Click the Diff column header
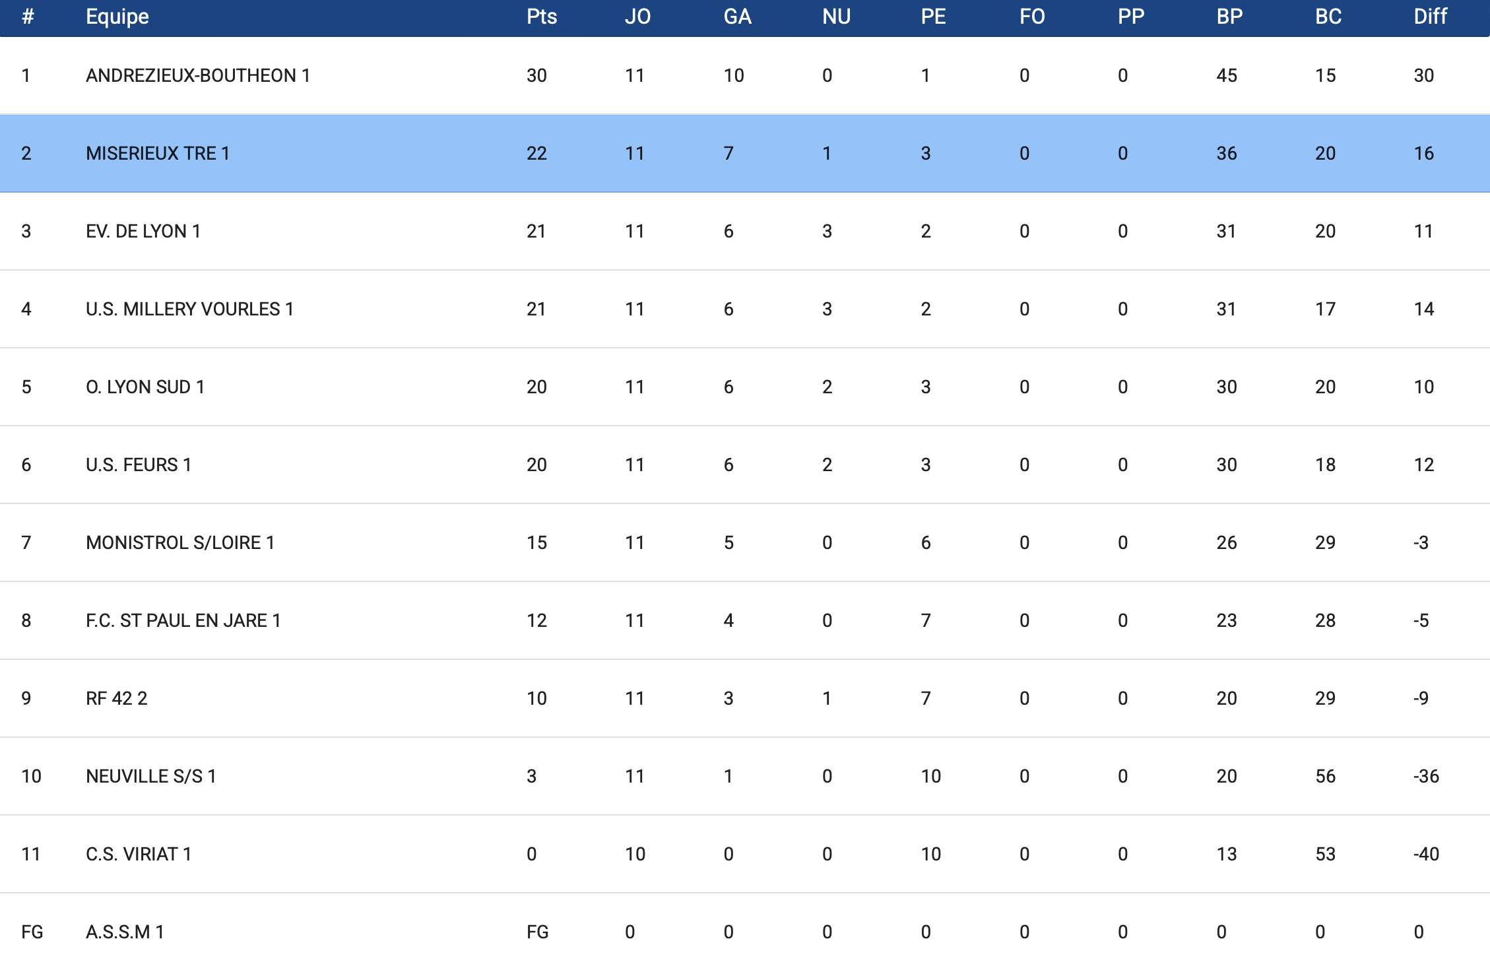1490x970 pixels. (1430, 16)
